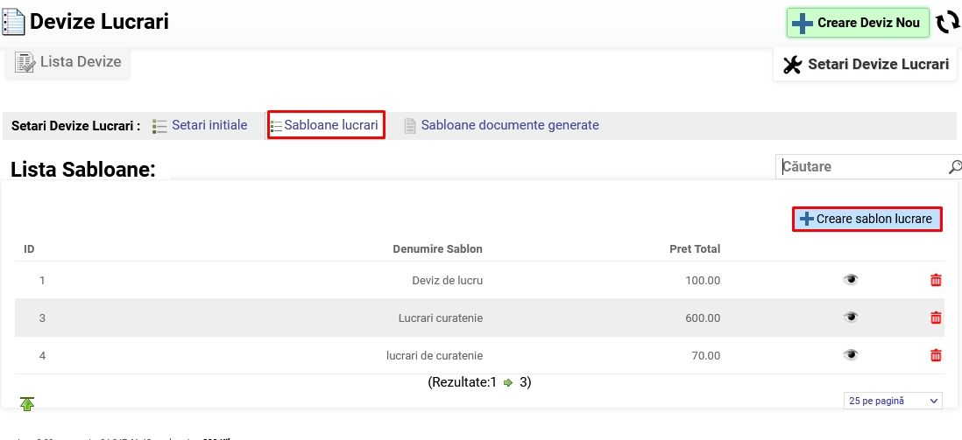962x440 pixels.
Task: Delete the Deviz de lucru template
Action: (x=936, y=280)
